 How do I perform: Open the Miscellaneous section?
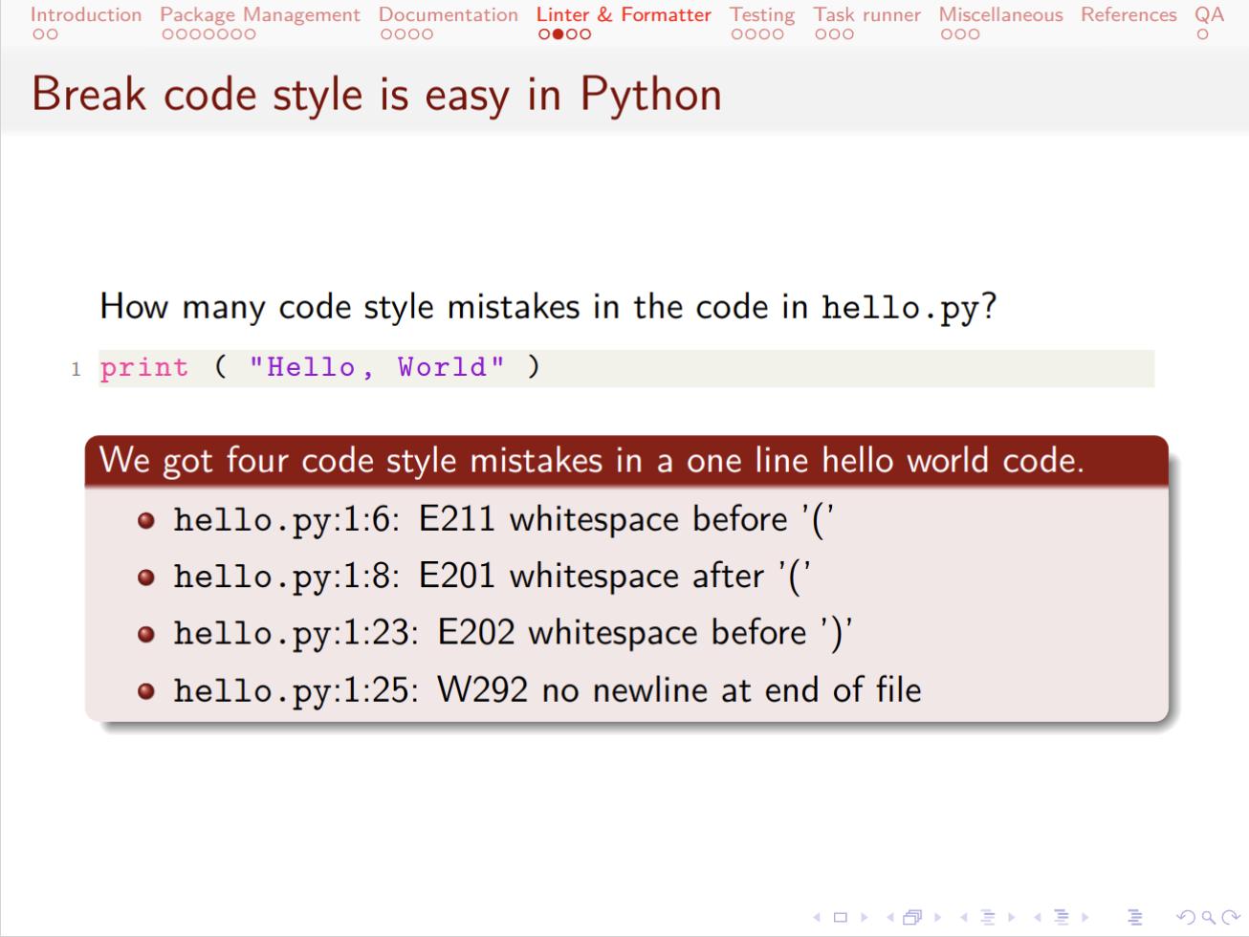[x=1000, y=14]
